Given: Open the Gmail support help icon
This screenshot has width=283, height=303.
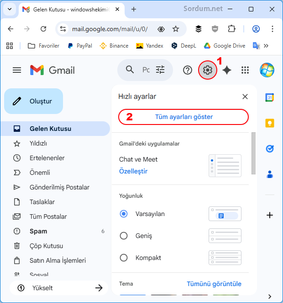Looking at the screenshot, I should tap(188, 70).
